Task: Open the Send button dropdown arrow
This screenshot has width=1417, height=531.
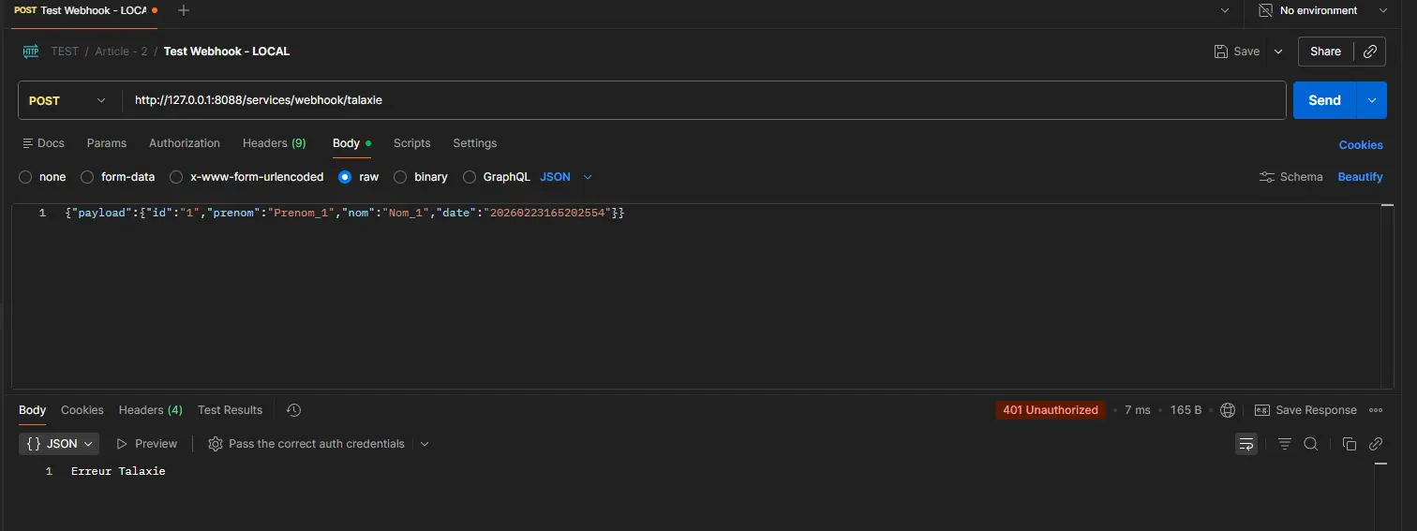Action: (1372, 100)
